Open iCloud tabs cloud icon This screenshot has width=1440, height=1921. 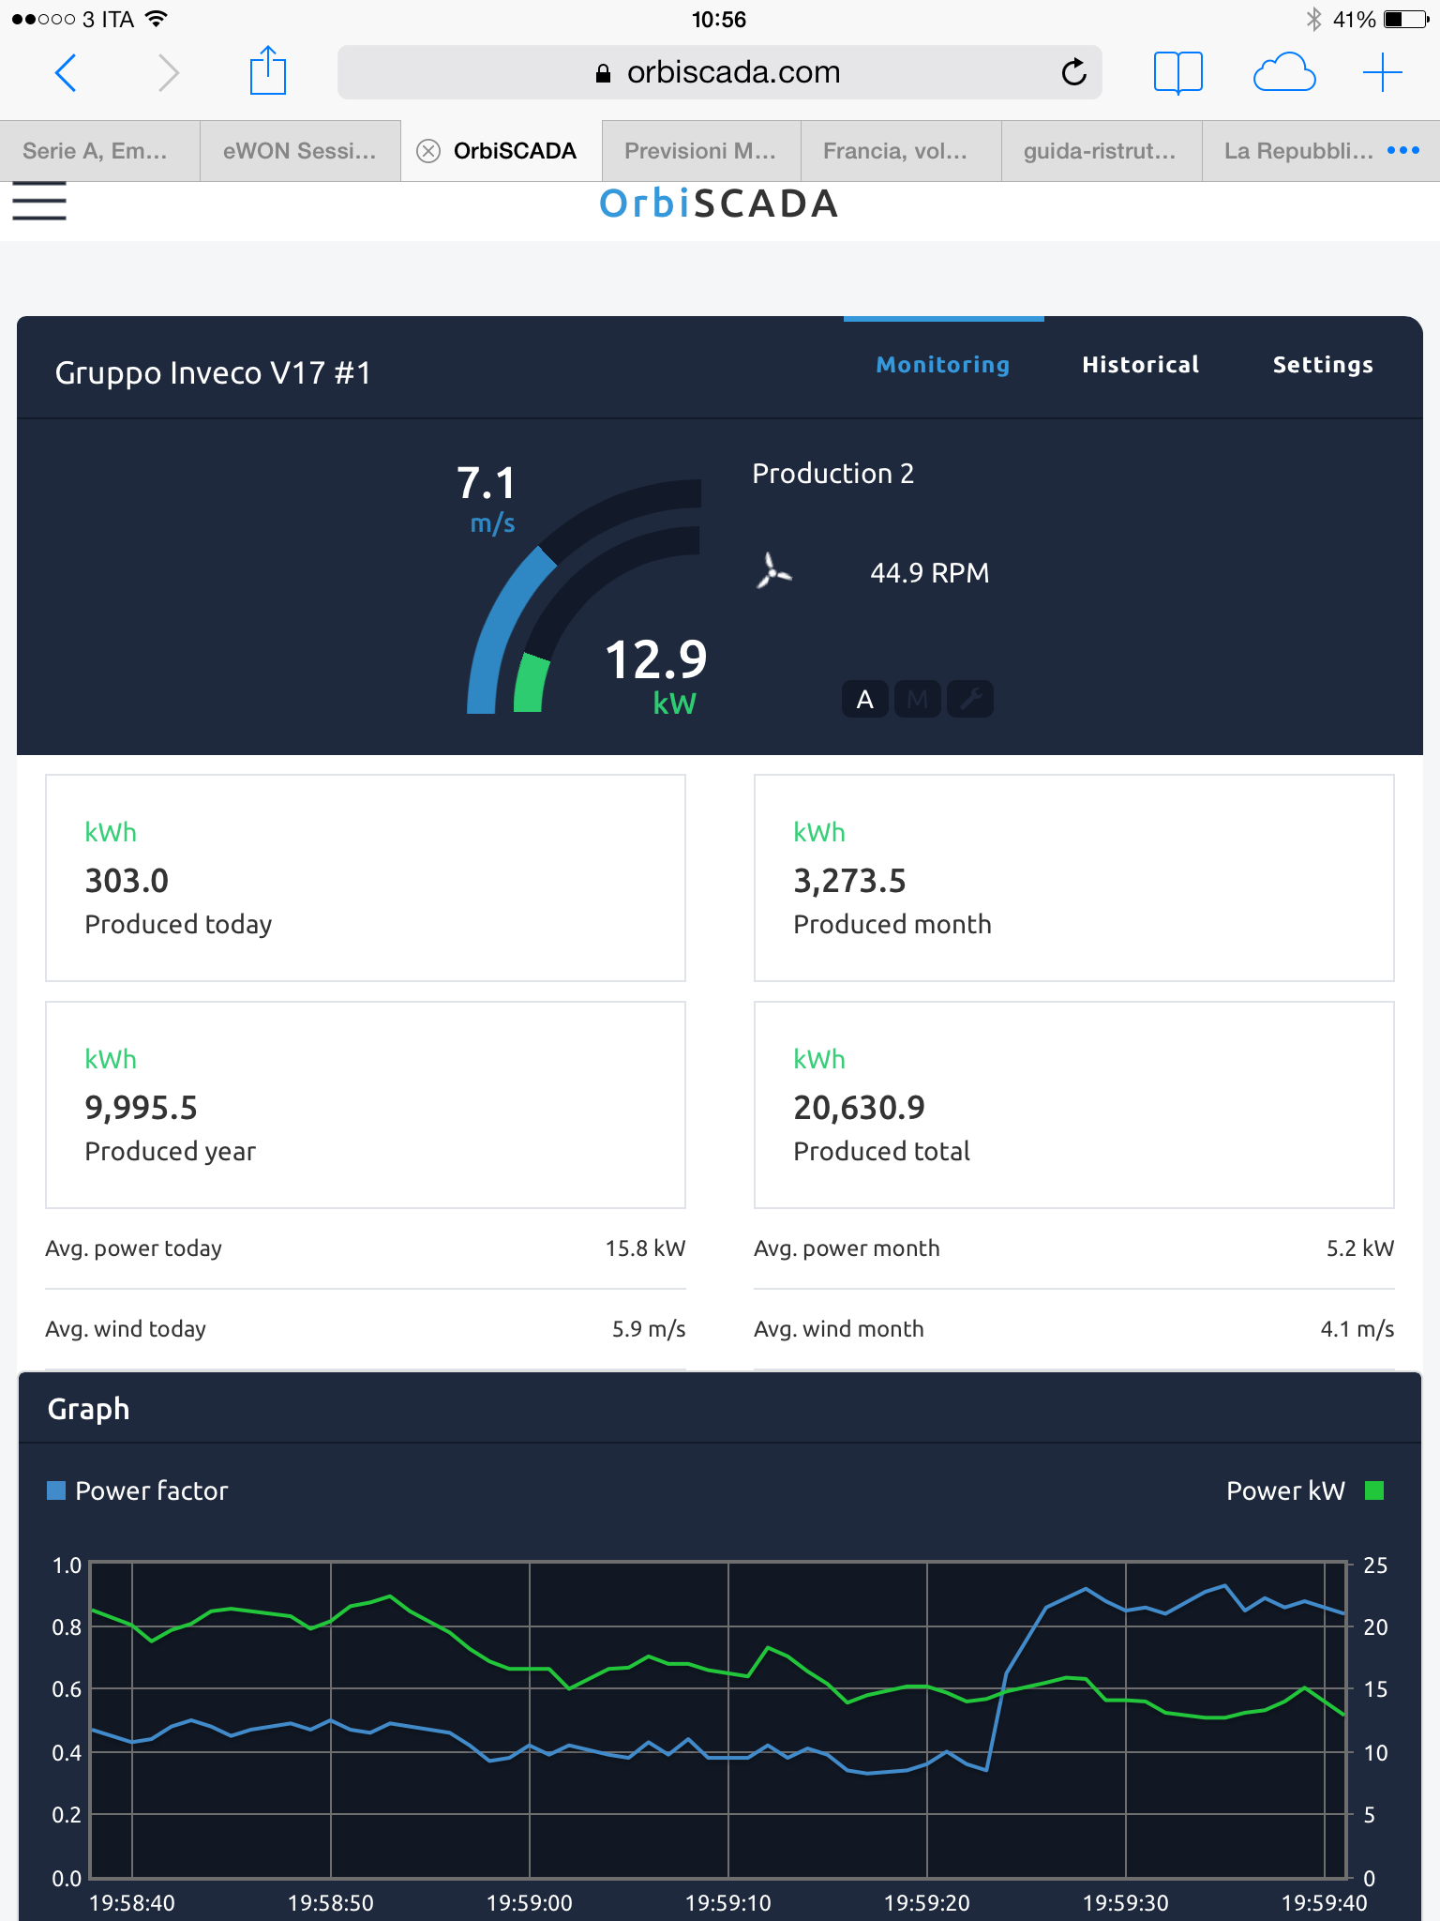1283,72
